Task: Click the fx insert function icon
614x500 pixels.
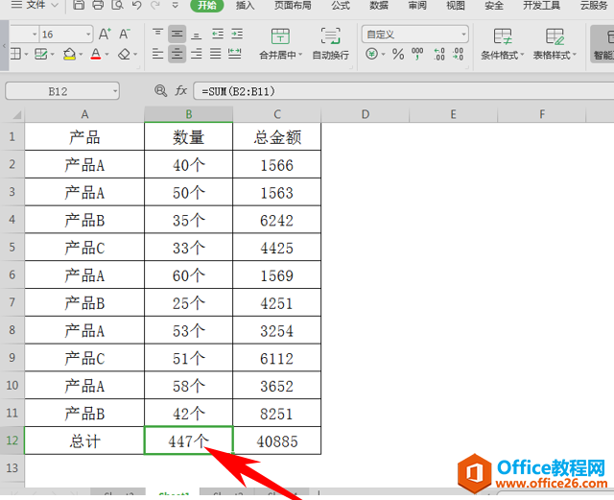Action: pyautogui.click(x=181, y=91)
